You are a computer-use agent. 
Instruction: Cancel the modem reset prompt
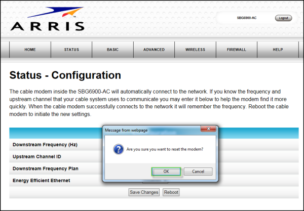[198, 172]
